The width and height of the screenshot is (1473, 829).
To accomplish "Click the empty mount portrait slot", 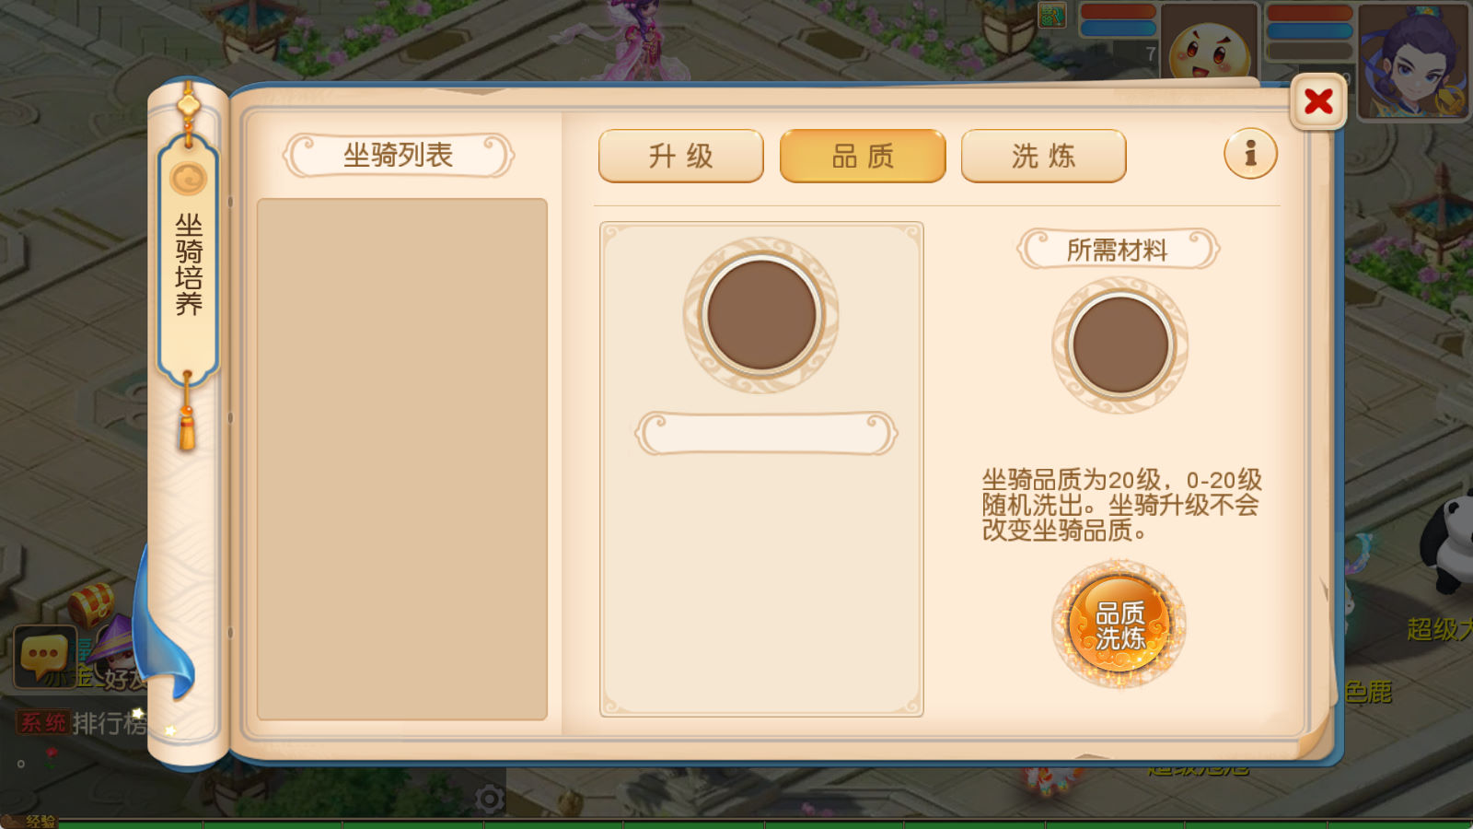I will (761, 315).
